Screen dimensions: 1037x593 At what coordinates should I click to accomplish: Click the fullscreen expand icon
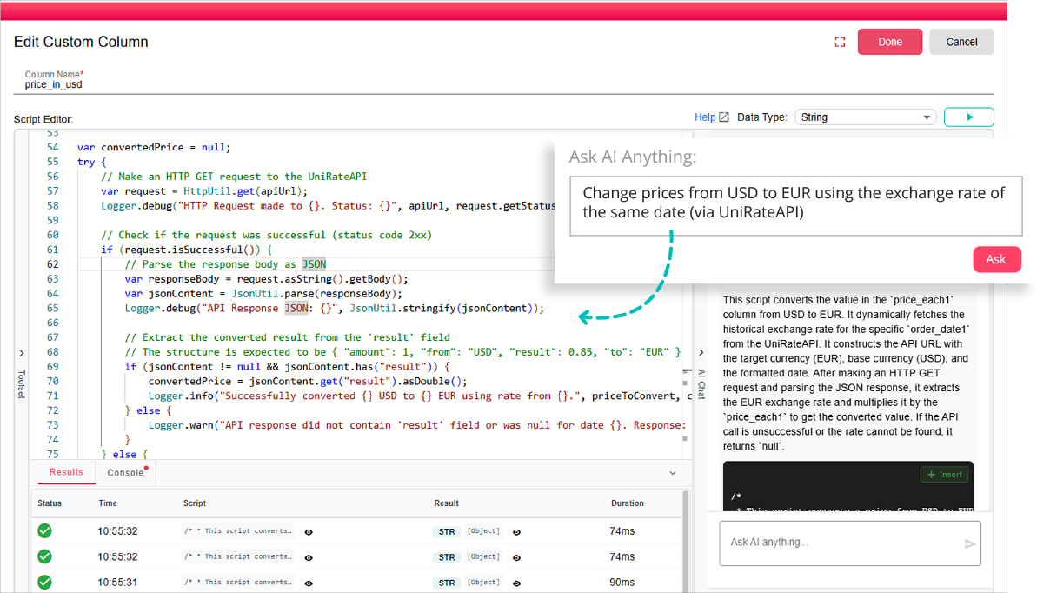pos(840,42)
